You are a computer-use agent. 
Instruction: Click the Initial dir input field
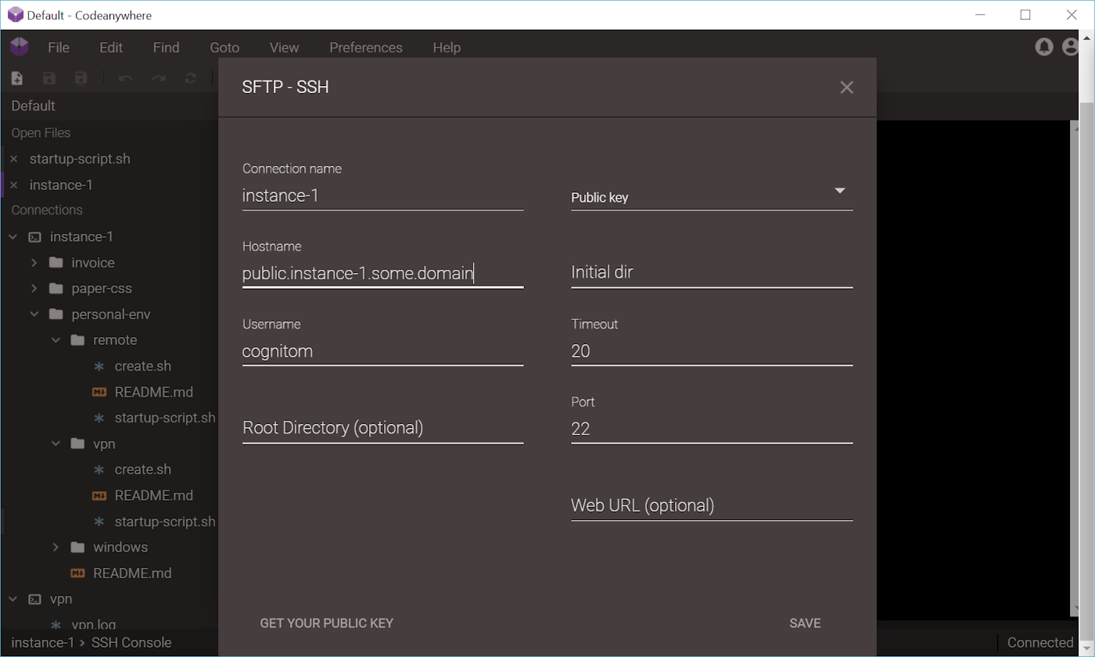712,273
